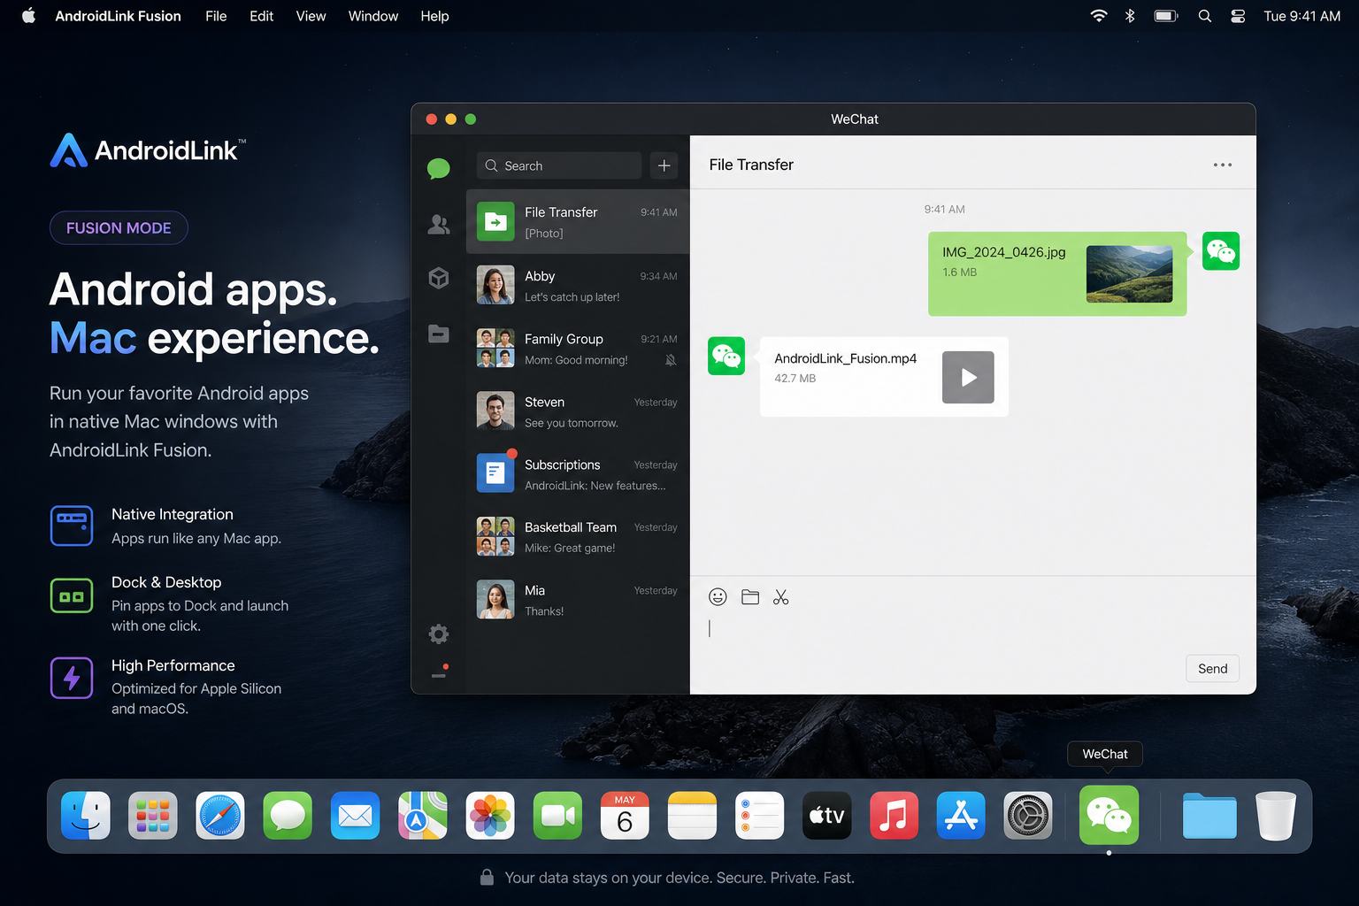Open the Chats tab in WeChat sidebar
1359x906 pixels.
(x=438, y=168)
